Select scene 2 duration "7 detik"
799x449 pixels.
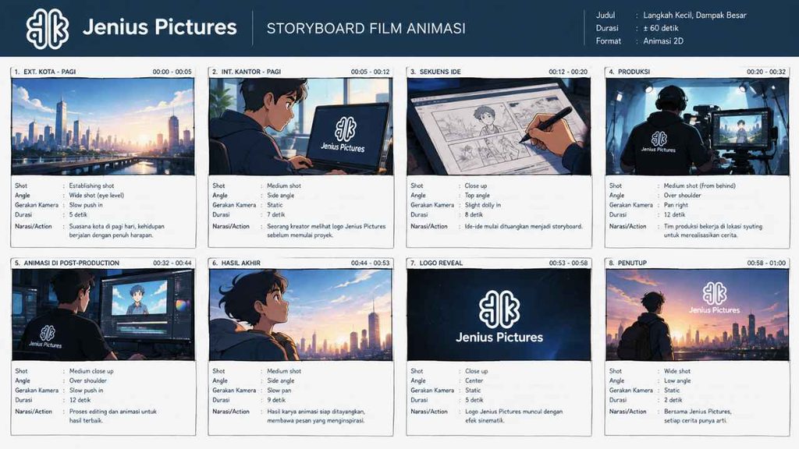point(276,214)
